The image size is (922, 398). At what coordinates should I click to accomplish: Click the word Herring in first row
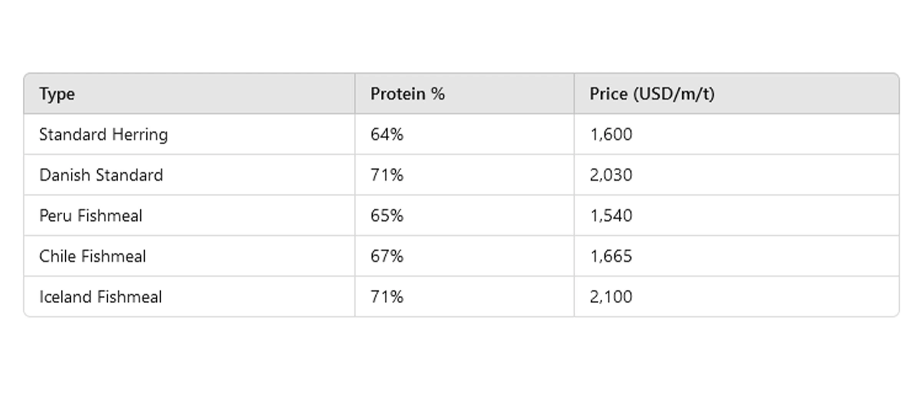click(x=140, y=135)
